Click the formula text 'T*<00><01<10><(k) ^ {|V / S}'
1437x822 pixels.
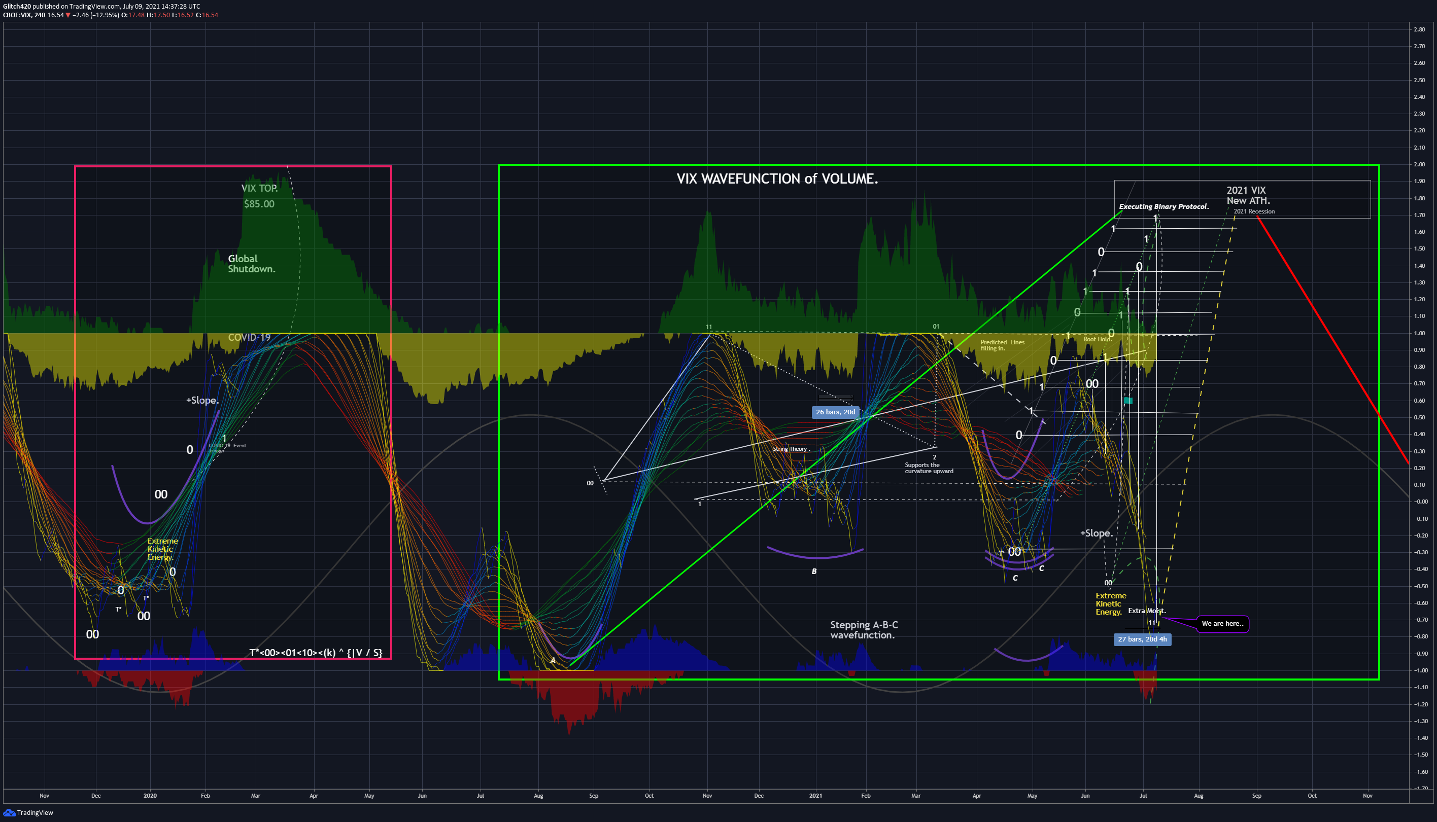tap(316, 653)
